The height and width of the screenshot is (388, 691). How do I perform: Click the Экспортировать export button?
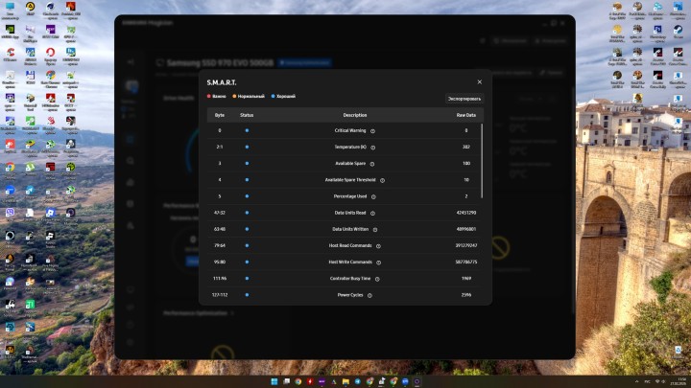(x=465, y=99)
